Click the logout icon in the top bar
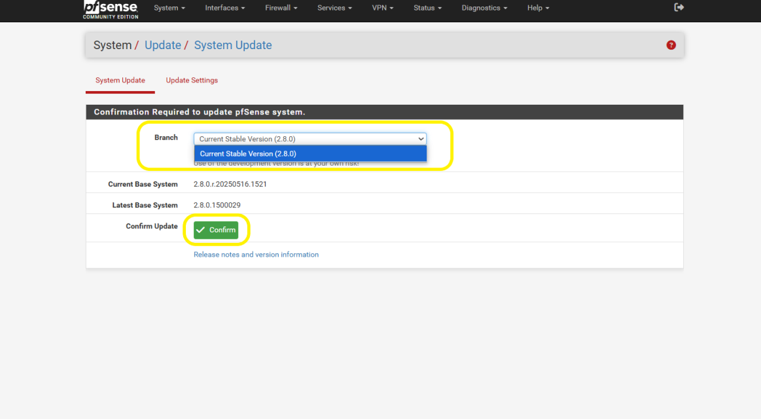The width and height of the screenshot is (761, 419). click(679, 7)
